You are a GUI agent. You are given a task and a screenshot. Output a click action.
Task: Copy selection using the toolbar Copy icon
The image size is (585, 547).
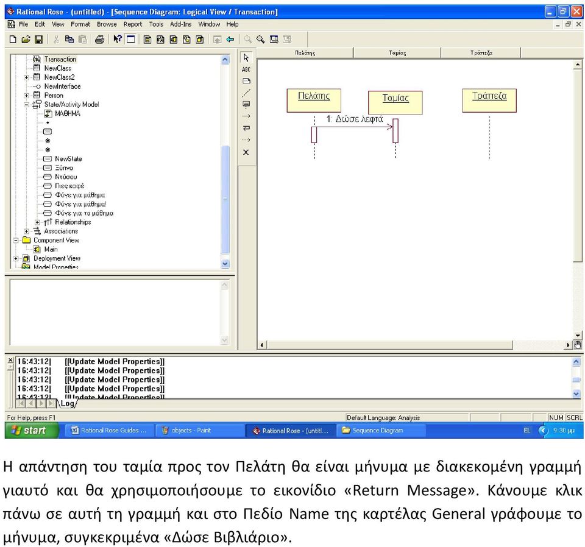click(x=69, y=39)
